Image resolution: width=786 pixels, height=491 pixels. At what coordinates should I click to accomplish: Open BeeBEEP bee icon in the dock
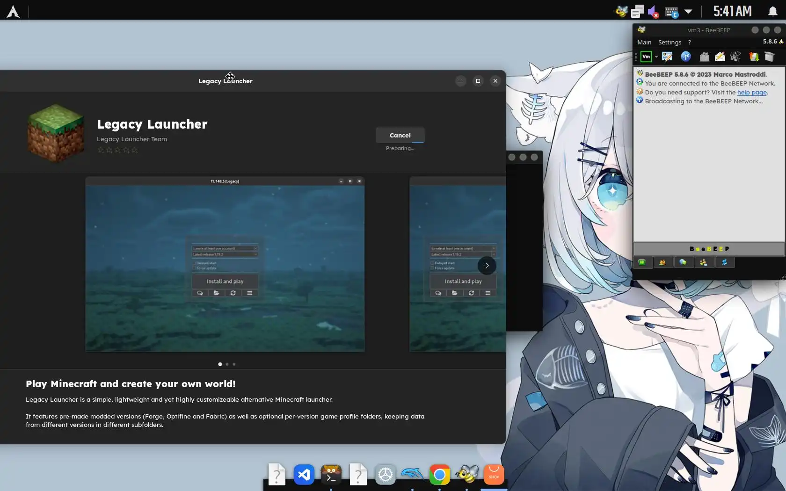pyautogui.click(x=467, y=474)
